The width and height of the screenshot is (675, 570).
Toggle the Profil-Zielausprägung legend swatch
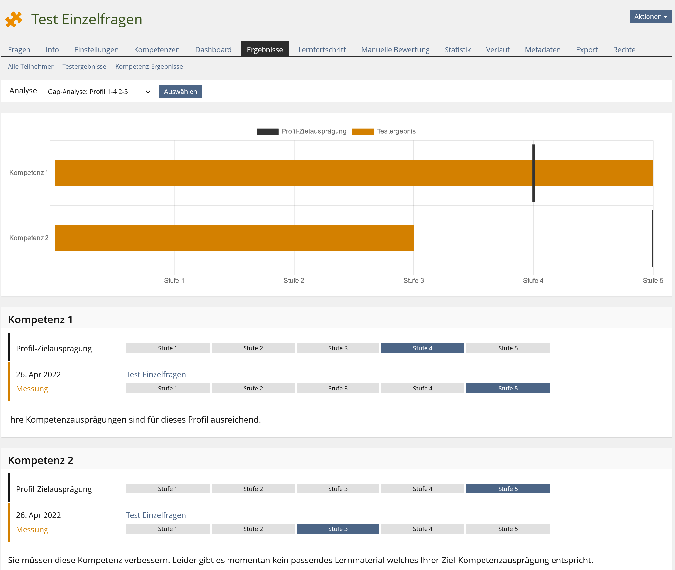tap(267, 131)
